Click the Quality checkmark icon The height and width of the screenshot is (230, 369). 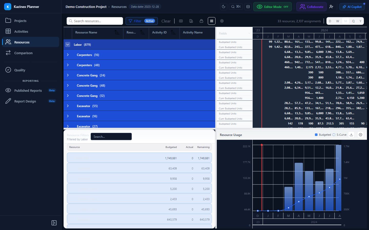click(x=8, y=70)
